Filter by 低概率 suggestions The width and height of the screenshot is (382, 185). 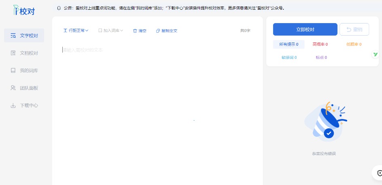tap(354, 45)
